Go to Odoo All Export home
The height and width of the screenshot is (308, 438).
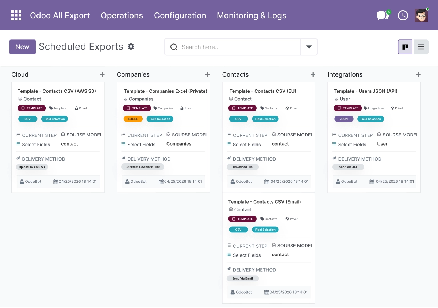coord(60,15)
